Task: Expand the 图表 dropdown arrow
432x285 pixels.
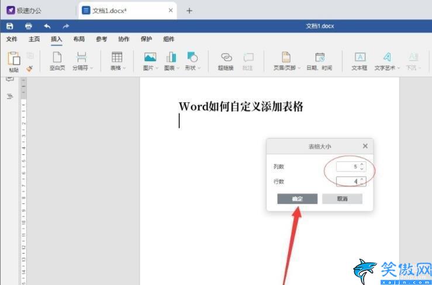Action: [178, 68]
